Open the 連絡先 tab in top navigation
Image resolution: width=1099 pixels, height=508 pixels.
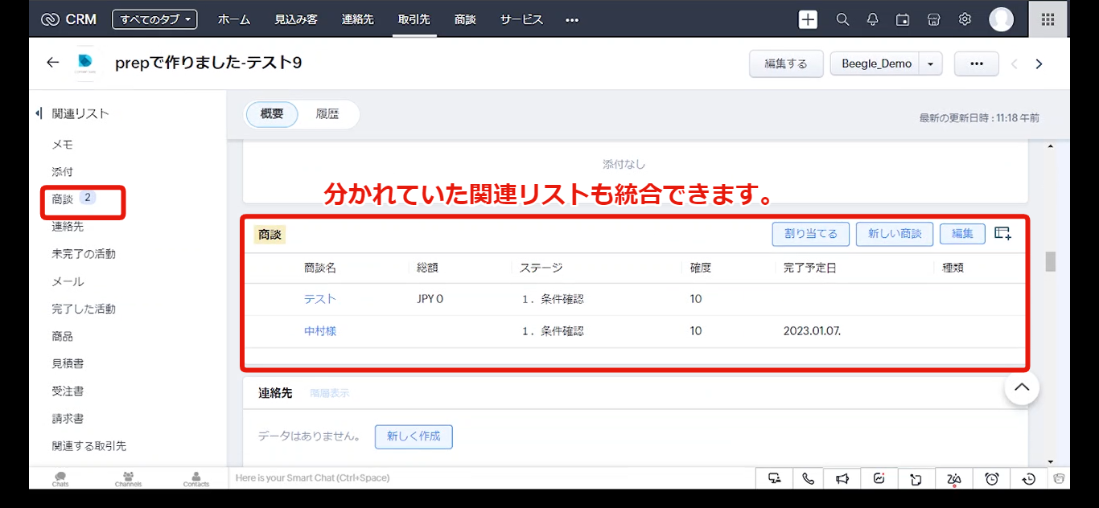[358, 19]
